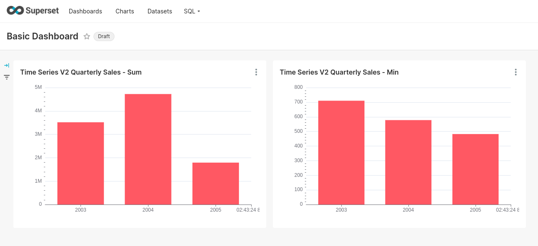Open the Dashboards menu item

tap(85, 11)
